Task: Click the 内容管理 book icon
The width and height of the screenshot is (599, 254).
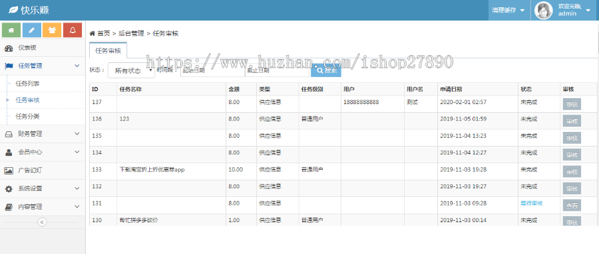Action: point(9,207)
